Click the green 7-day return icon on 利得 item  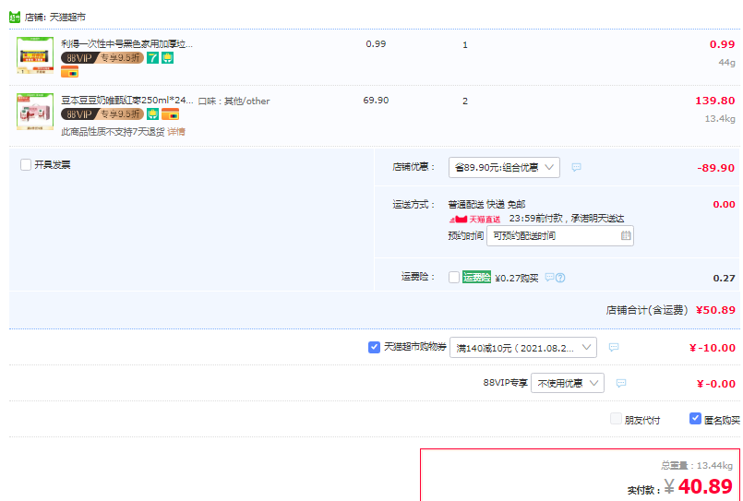tap(152, 58)
